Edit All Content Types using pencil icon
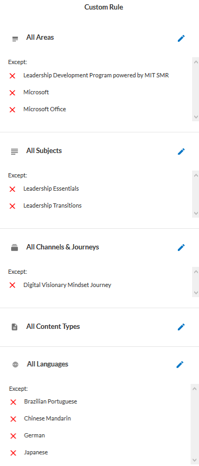 (x=181, y=327)
